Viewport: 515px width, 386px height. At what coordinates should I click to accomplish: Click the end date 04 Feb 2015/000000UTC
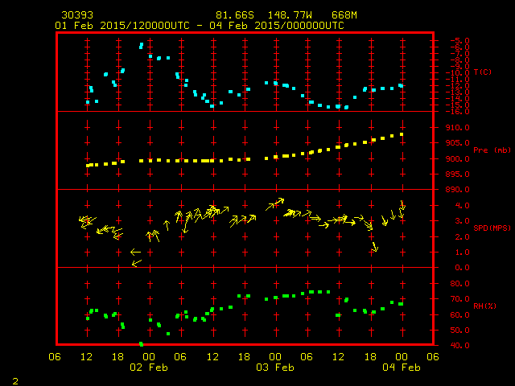pos(277,26)
